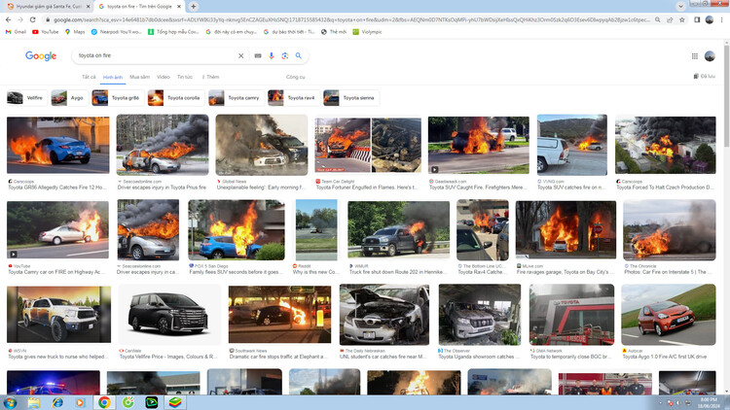Open 'Toyota Forced To Halt Czech Production' link
The height and width of the screenshot is (410, 730).
pos(665,188)
